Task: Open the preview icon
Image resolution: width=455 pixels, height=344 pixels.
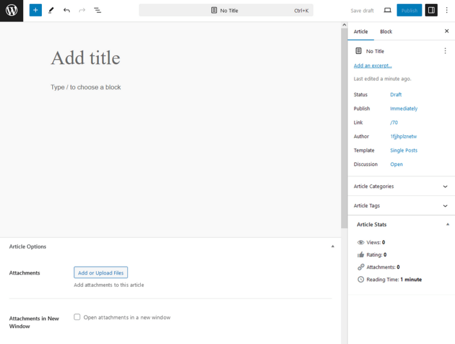Action: coord(387,10)
